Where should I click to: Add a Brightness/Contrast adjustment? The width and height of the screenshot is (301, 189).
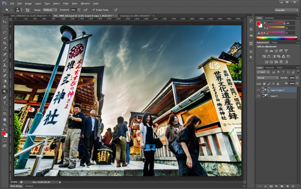[266, 51]
